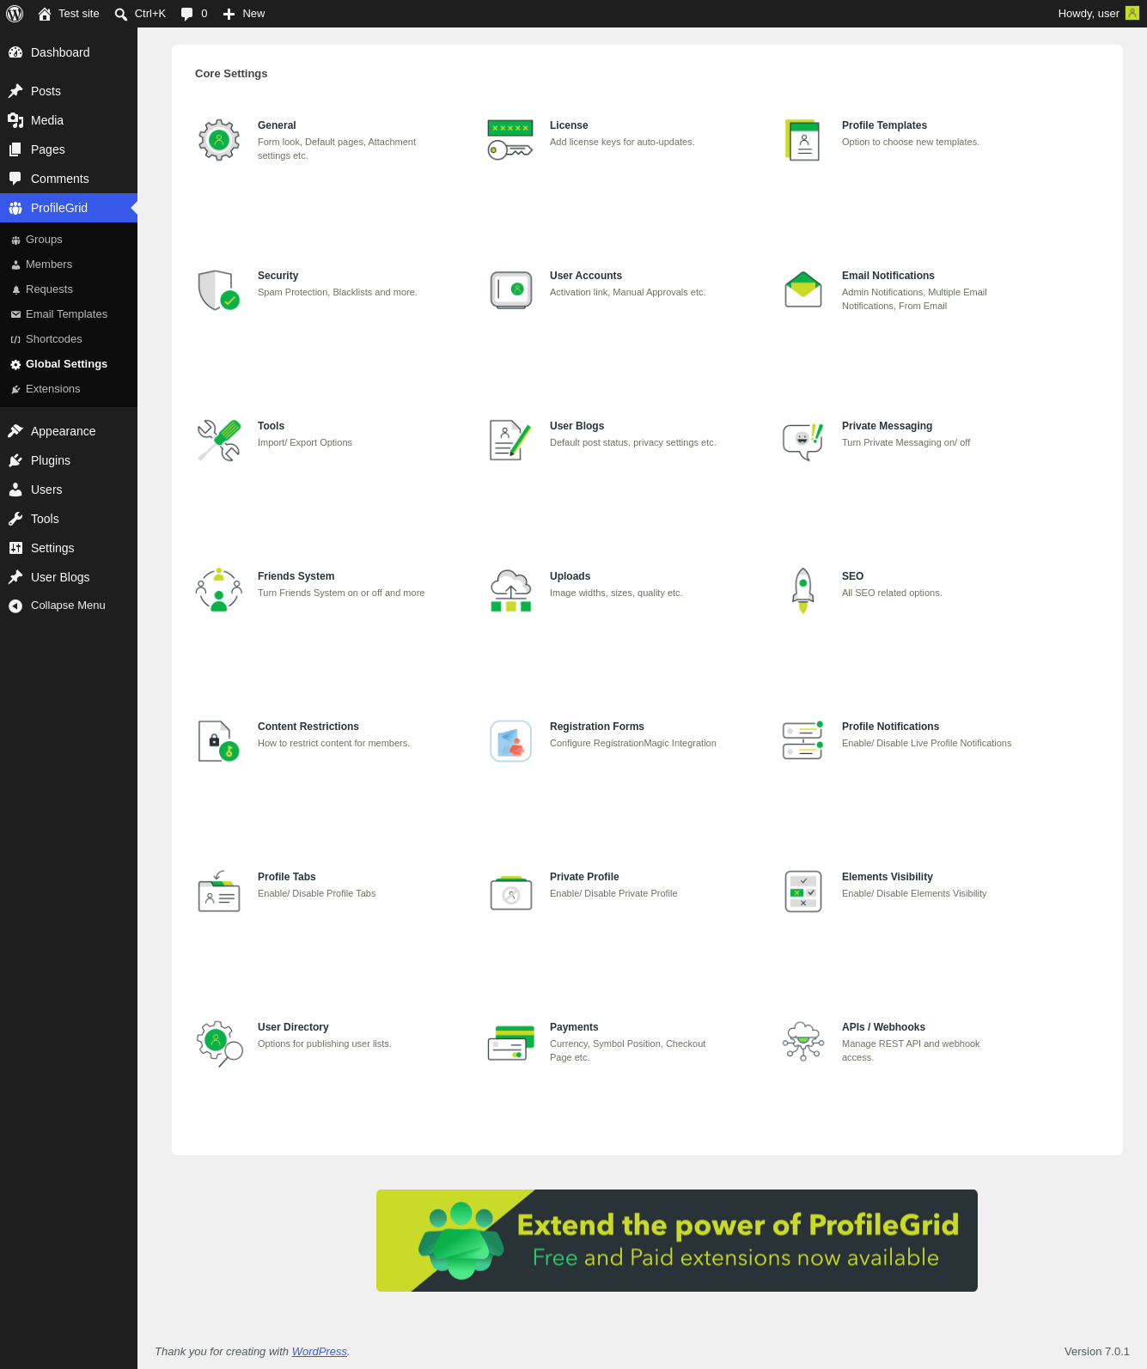1147x1369 pixels.
Task: Open General settings gear icon
Action: (x=219, y=140)
